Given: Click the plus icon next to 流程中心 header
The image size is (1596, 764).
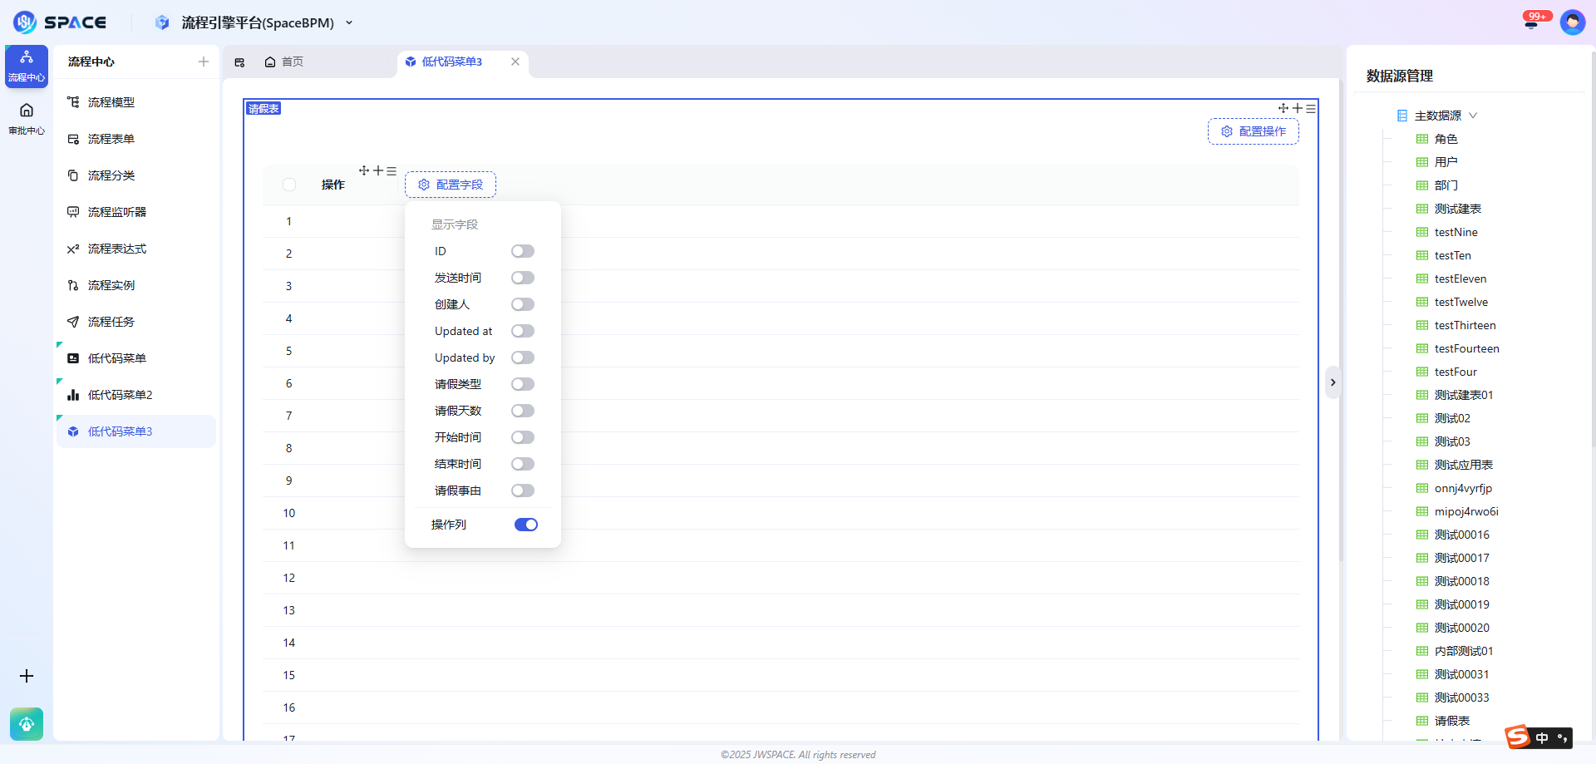Looking at the screenshot, I should (x=204, y=62).
